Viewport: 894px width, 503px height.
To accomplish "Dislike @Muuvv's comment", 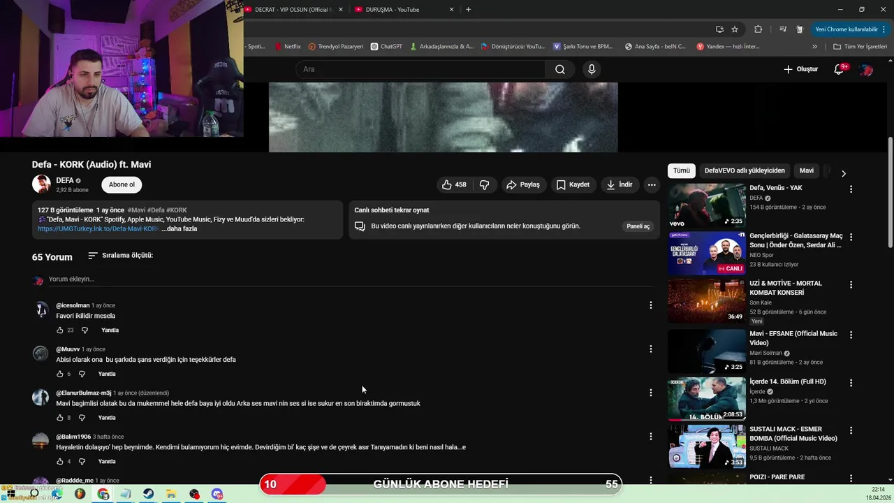I will (x=82, y=374).
